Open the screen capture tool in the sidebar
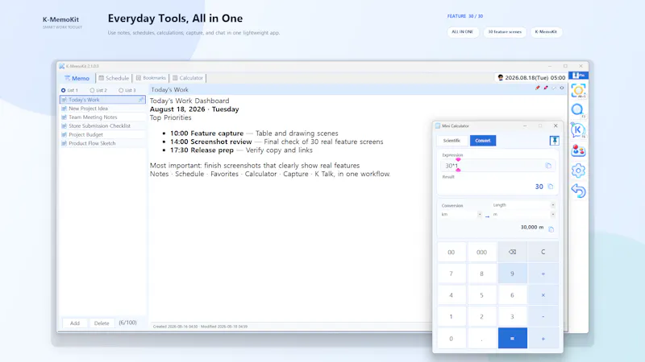645x362 pixels. point(578,91)
